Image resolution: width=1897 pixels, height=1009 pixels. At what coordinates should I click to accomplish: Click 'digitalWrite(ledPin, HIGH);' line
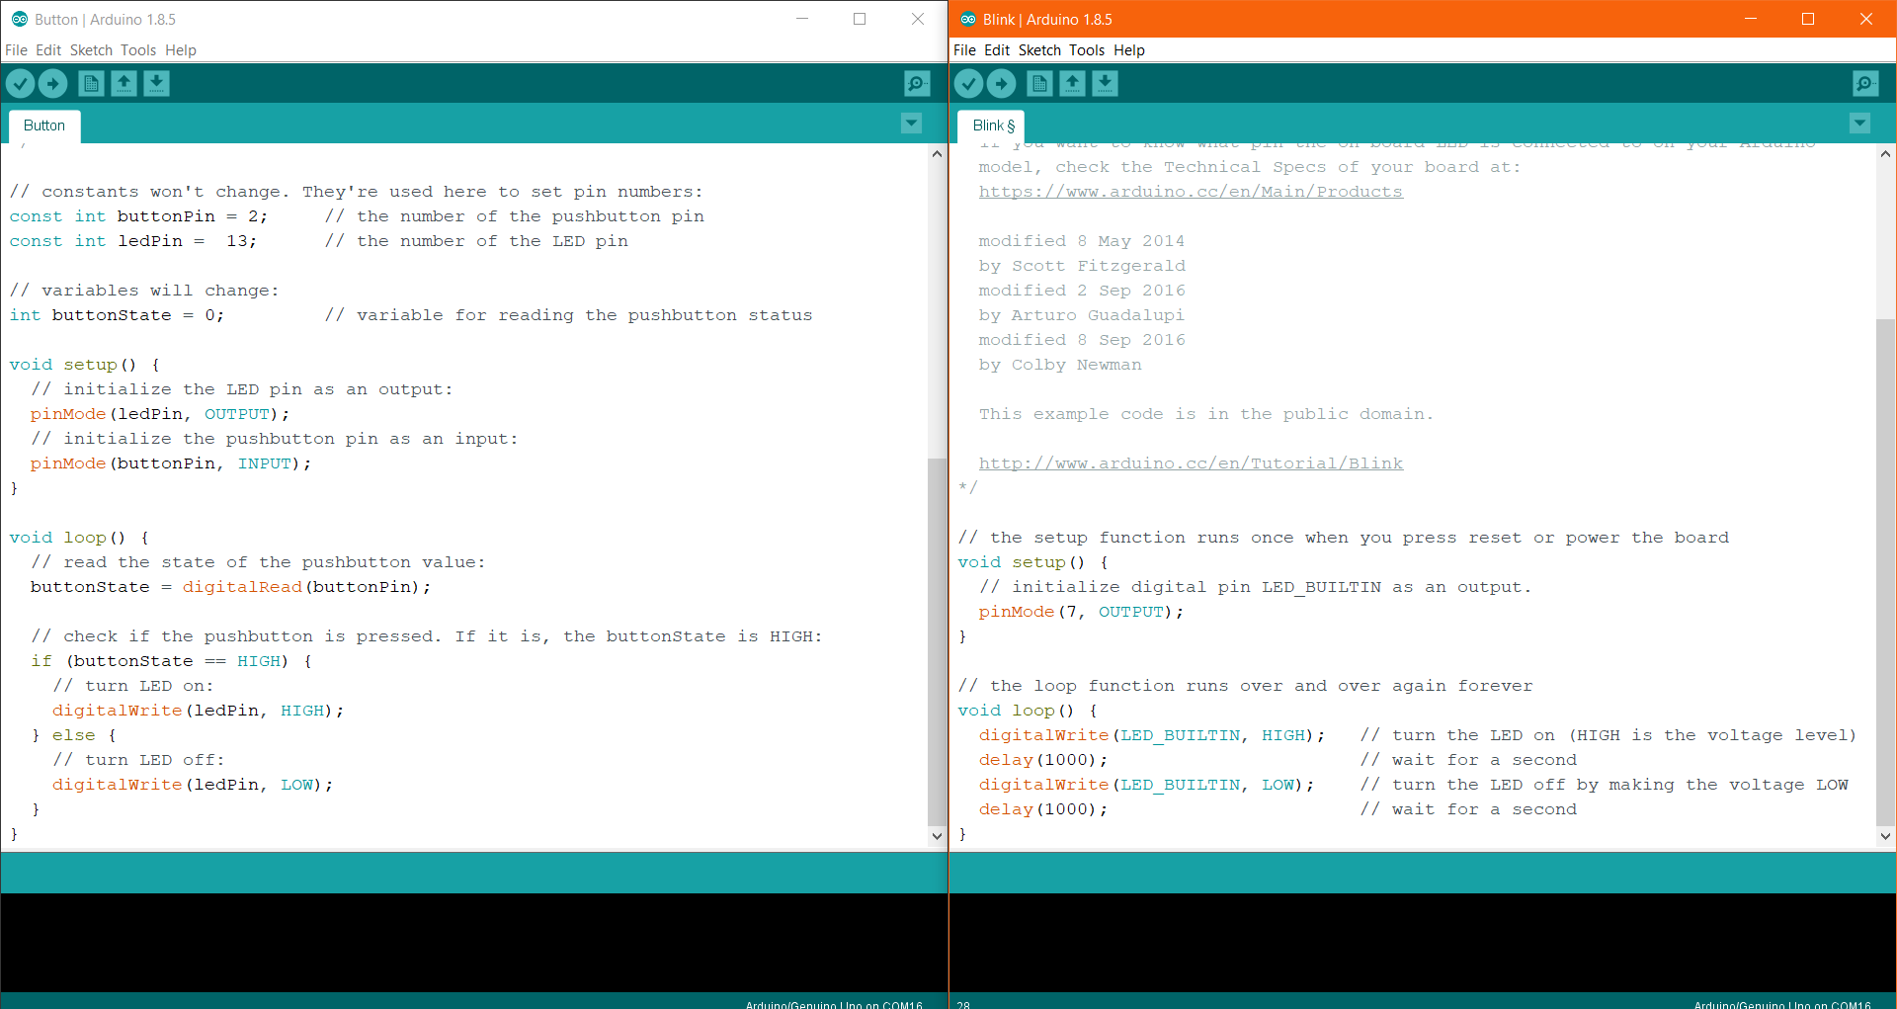[x=199, y=711]
